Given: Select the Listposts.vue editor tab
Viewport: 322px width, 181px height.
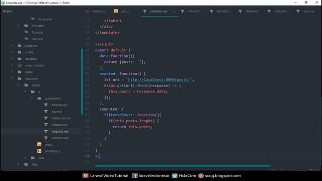Looking at the screenshot, I should pyautogui.click(x=158, y=11).
